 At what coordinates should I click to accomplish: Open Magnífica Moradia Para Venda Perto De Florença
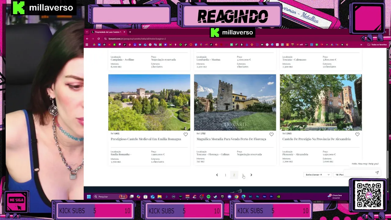coord(231,139)
